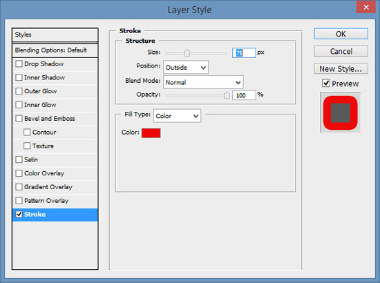
Task: Enable the Contour sub-option checkbox
Action: coord(27,132)
